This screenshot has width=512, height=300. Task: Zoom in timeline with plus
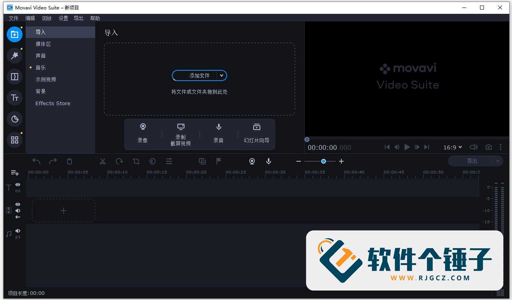coord(341,161)
